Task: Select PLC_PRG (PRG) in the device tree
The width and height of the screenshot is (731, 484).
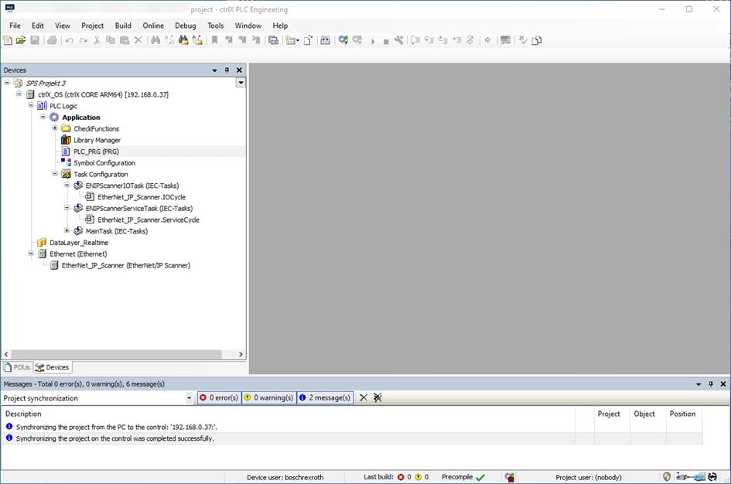Action: (x=95, y=152)
